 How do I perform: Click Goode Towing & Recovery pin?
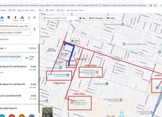tap(151, 112)
